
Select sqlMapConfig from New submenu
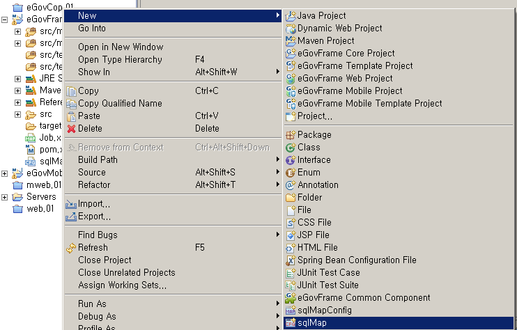click(324, 311)
